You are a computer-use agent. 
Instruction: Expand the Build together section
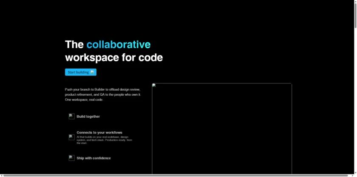pyautogui.click(x=88, y=116)
